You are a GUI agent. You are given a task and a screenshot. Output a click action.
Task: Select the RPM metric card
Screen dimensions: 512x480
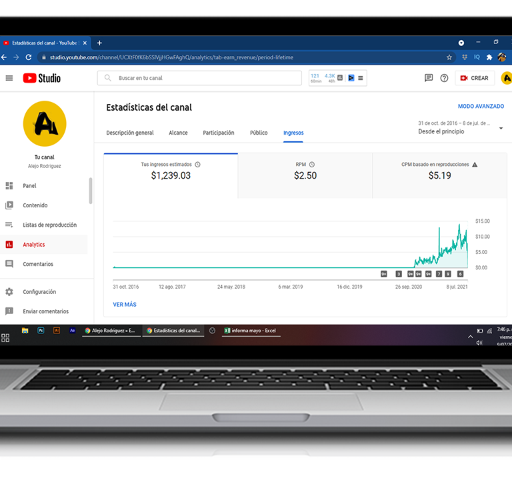pos(305,176)
